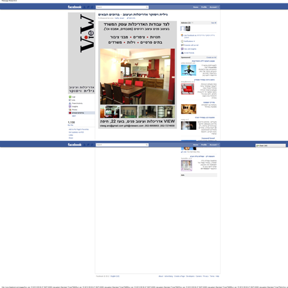
Task: Click the magnifier icon in the topmost search box
Action: click(x=147, y=7)
